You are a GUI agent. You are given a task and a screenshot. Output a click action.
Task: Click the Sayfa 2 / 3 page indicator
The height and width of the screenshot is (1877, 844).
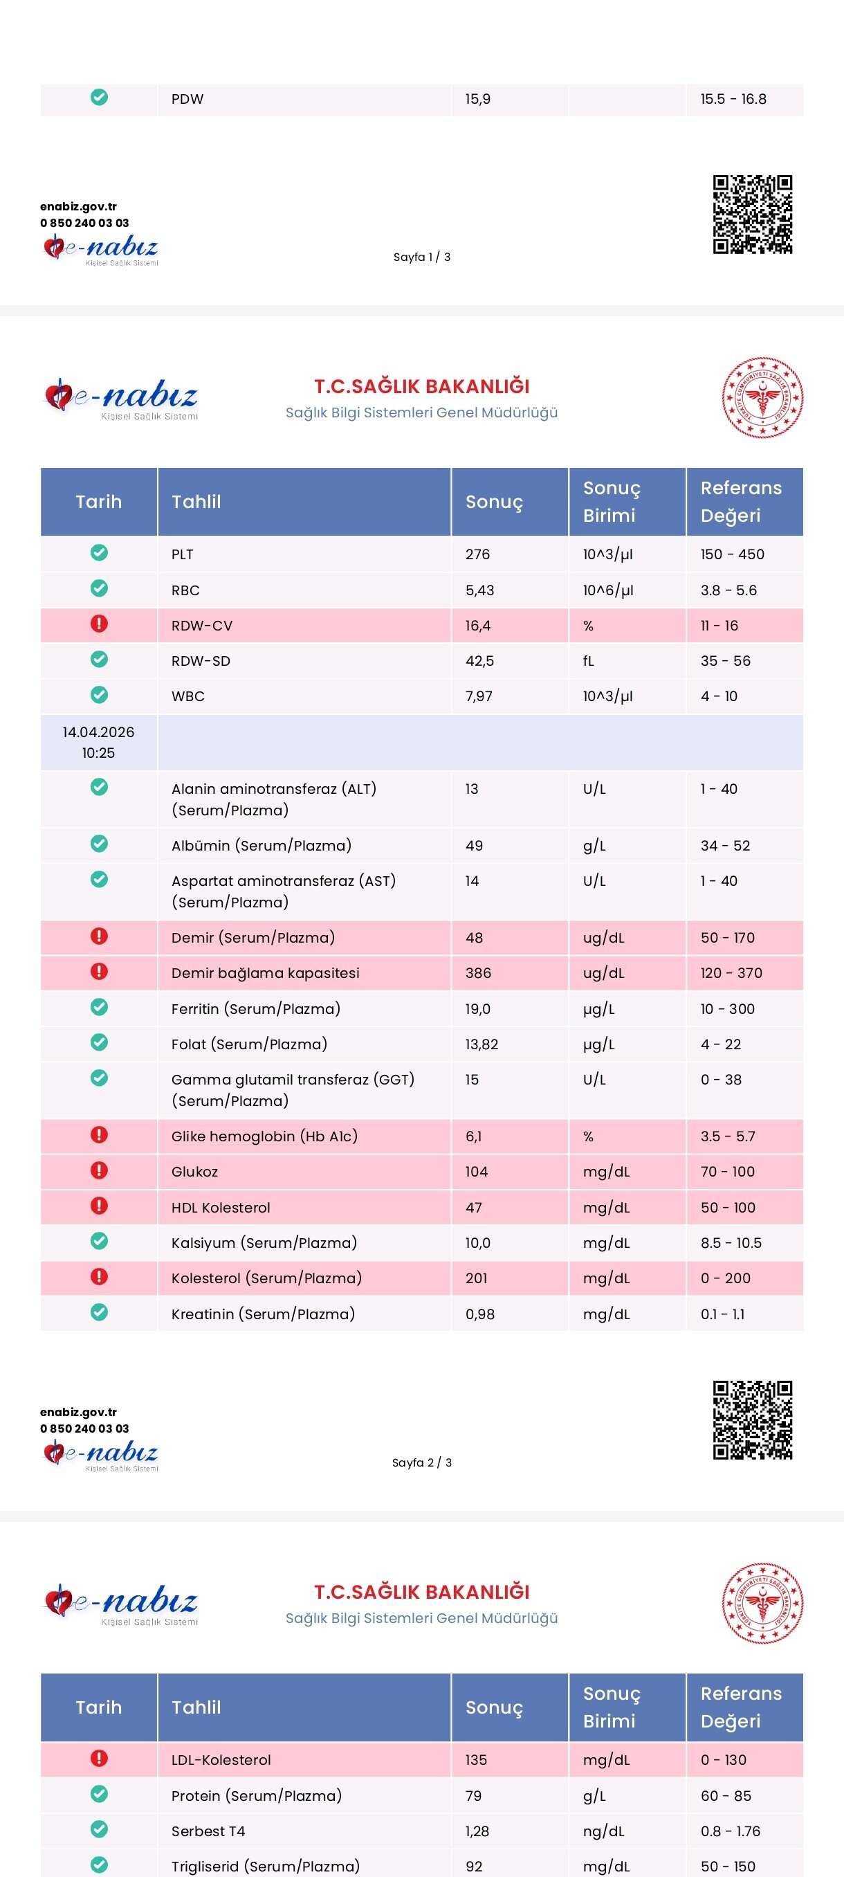click(421, 1462)
